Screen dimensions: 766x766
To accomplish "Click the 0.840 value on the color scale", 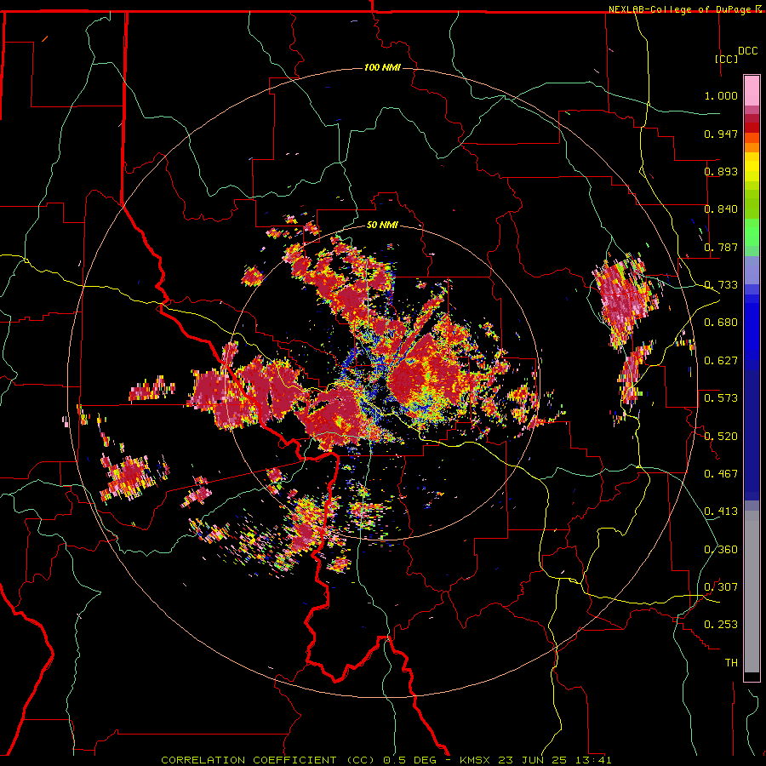I will pyautogui.click(x=721, y=209).
